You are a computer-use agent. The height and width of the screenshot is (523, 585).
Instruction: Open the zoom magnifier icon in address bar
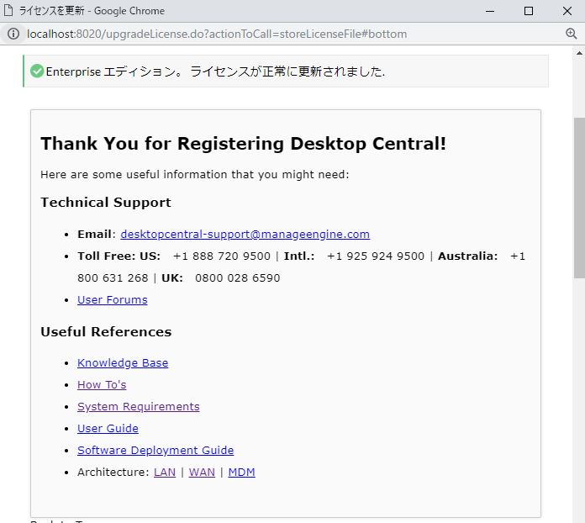click(572, 34)
